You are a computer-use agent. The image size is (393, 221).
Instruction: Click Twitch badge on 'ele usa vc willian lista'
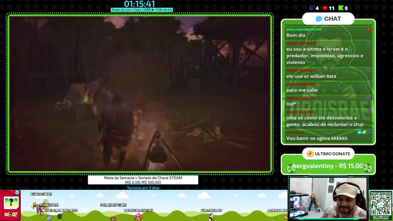(369, 70)
